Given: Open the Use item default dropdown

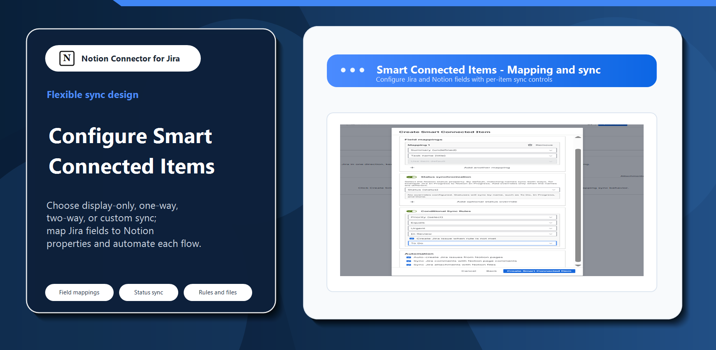Looking at the screenshot, I should 482,161.
